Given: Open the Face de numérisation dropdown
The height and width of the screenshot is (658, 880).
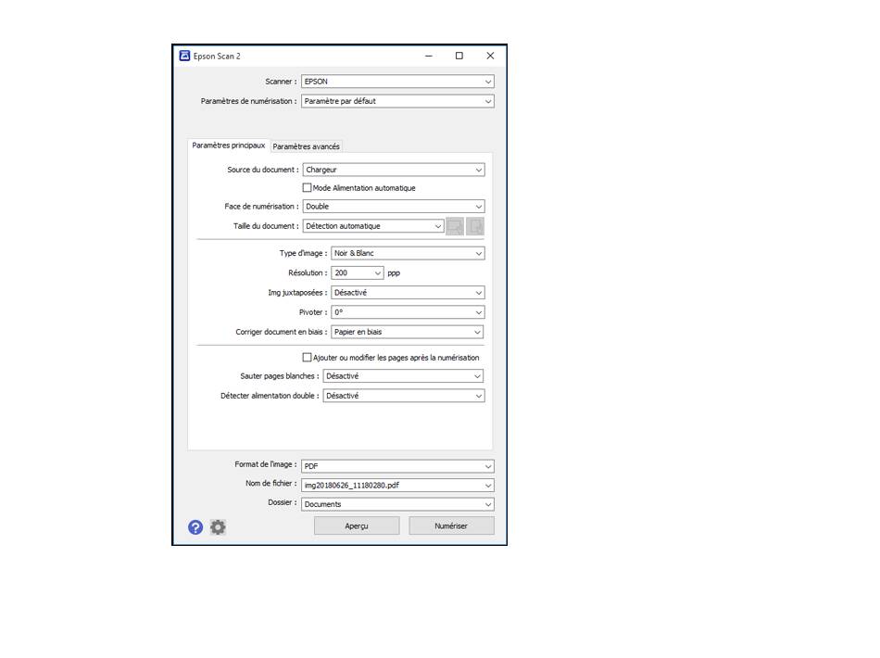Looking at the screenshot, I should click(394, 206).
